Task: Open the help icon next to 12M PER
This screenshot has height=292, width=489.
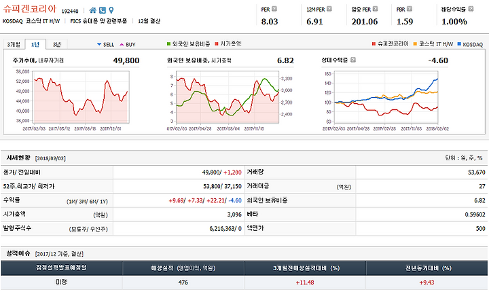Action: click(329, 9)
